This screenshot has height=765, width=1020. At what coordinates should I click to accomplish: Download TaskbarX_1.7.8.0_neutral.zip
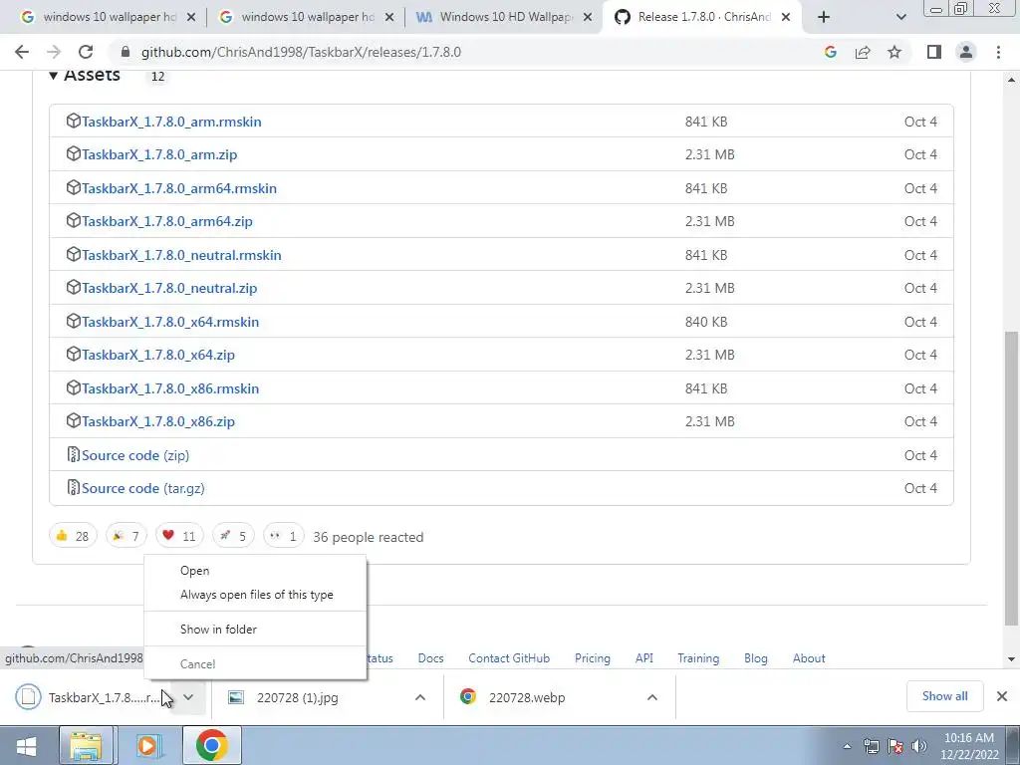[x=169, y=288]
